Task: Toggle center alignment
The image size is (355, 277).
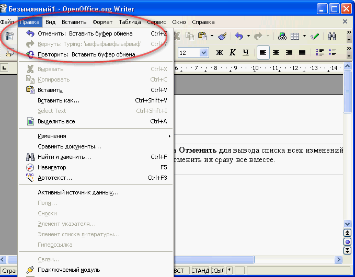Action: coord(276,52)
